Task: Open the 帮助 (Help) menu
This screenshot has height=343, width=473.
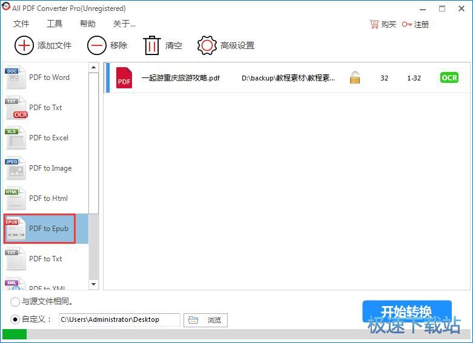Action: (88, 24)
